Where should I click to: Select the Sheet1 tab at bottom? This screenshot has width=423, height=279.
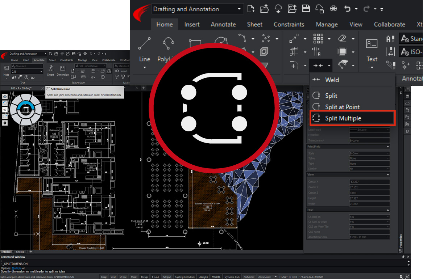[x=20, y=252]
